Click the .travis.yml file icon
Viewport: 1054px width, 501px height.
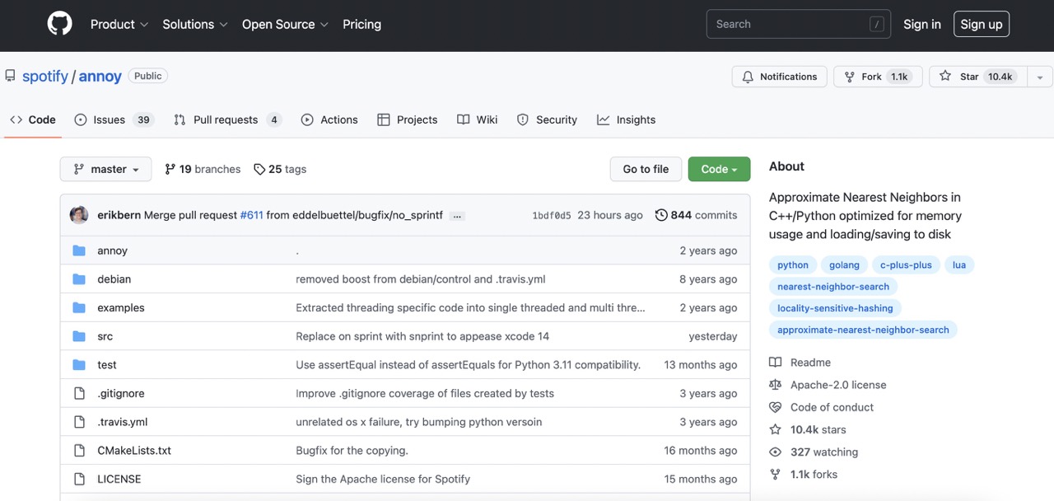pyautogui.click(x=79, y=422)
